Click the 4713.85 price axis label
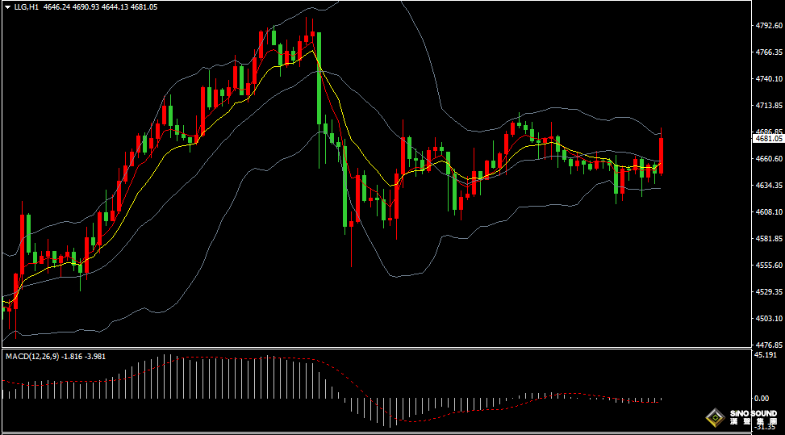Viewport: 785px width, 435px height. coord(768,106)
